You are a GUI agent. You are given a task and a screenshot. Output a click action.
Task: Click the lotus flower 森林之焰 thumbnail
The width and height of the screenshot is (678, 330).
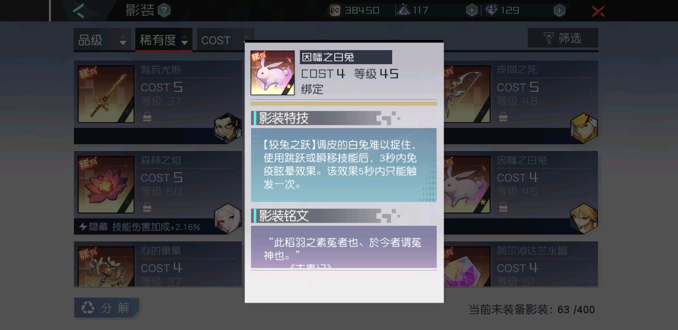(106, 185)
